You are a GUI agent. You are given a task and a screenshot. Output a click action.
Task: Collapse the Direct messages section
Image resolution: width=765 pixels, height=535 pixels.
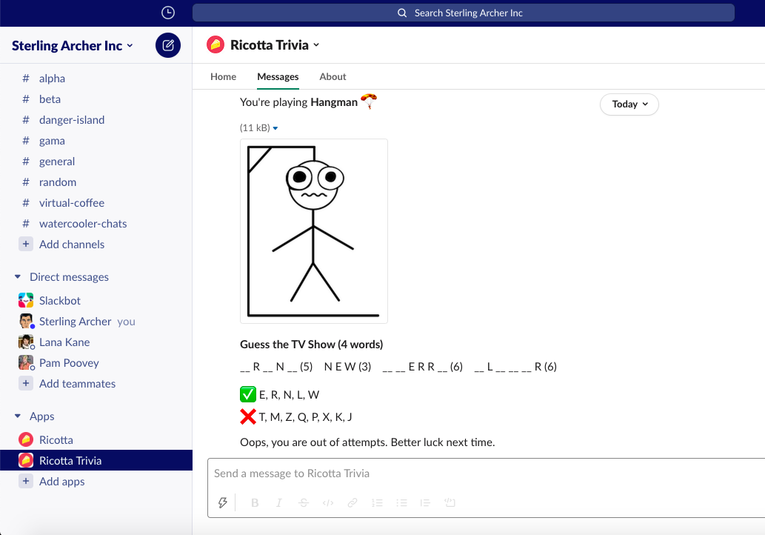[x=17, y=276]
